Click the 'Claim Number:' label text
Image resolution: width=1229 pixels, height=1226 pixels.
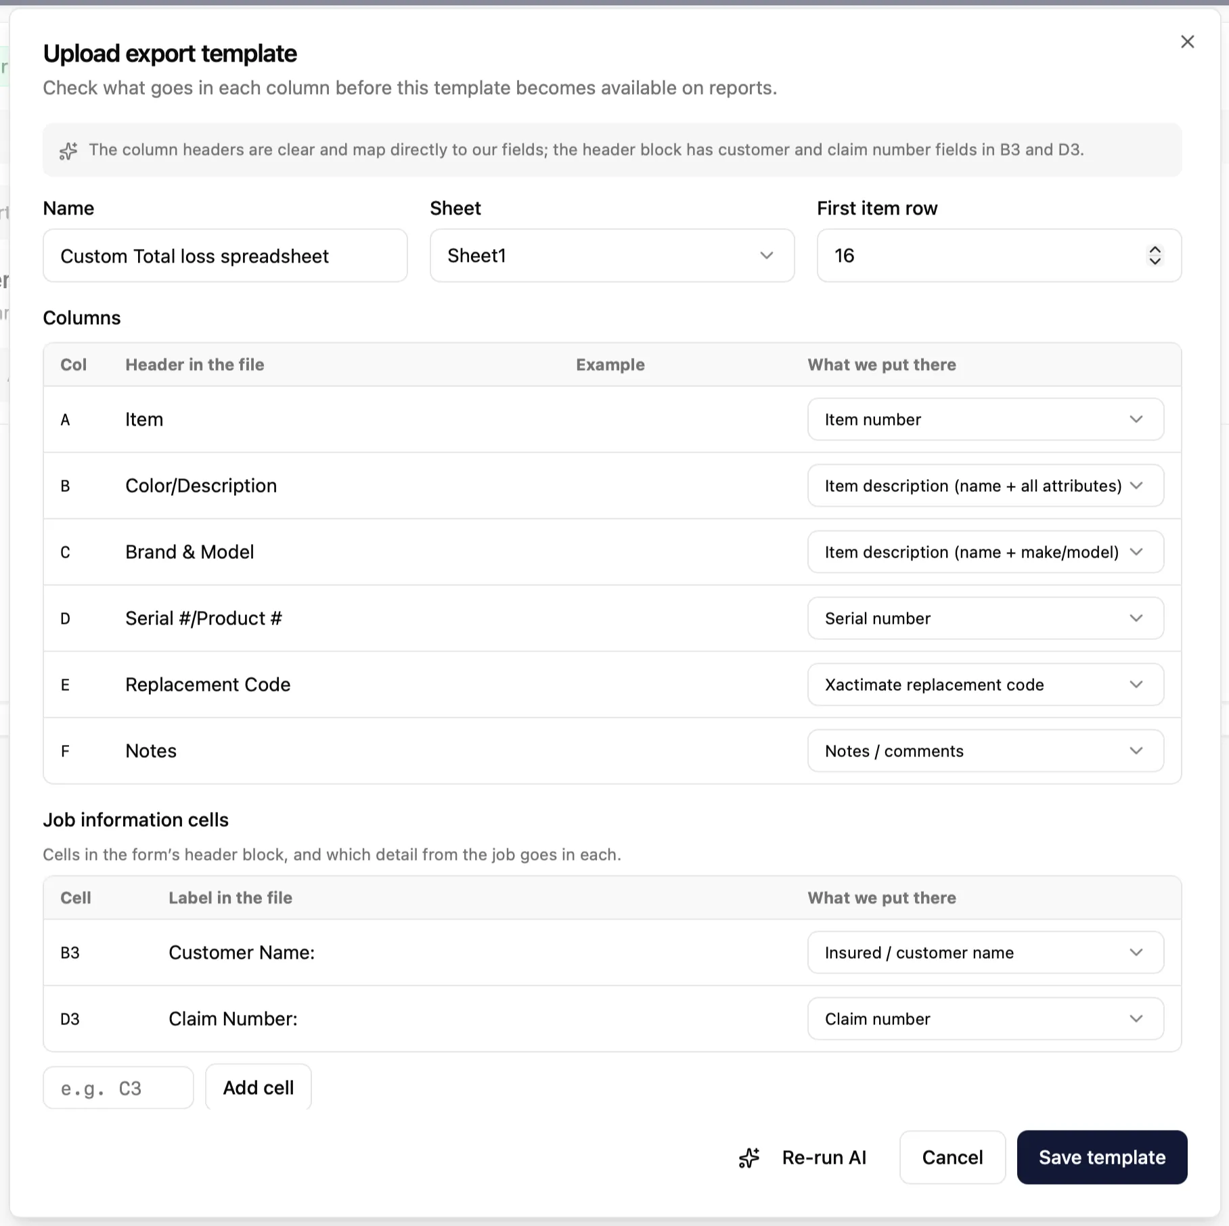coord(233,1019)
